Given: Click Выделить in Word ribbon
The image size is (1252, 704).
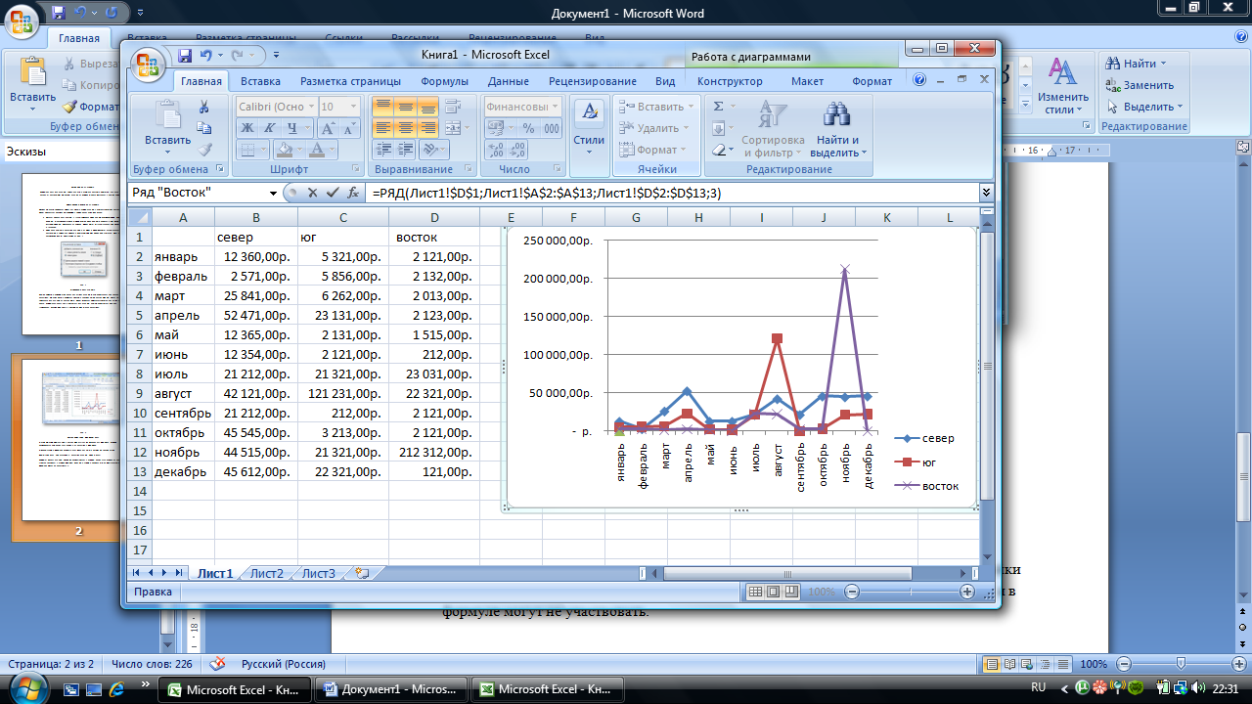Looking at the screenshot, I should pyautogui.click(x=1144, y=107).
